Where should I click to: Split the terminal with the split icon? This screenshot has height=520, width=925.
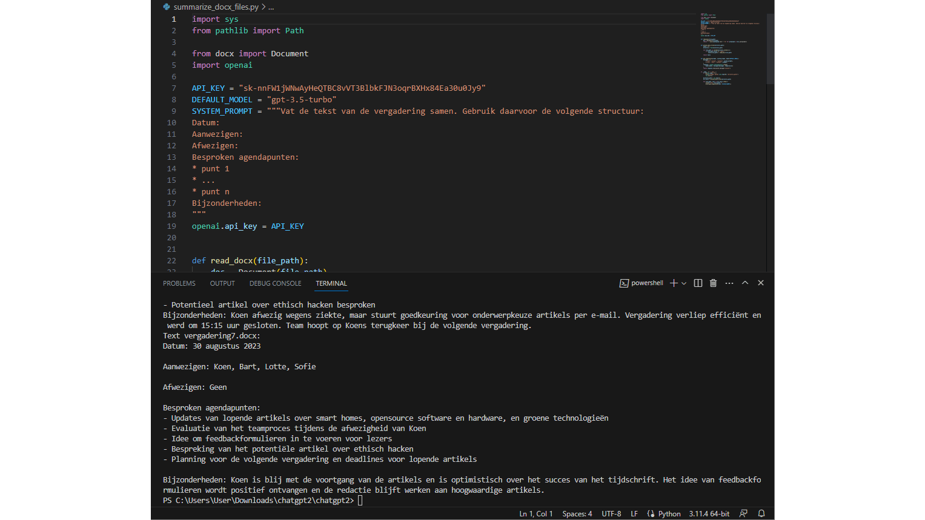pyautogui.click(x=698, y=283)
